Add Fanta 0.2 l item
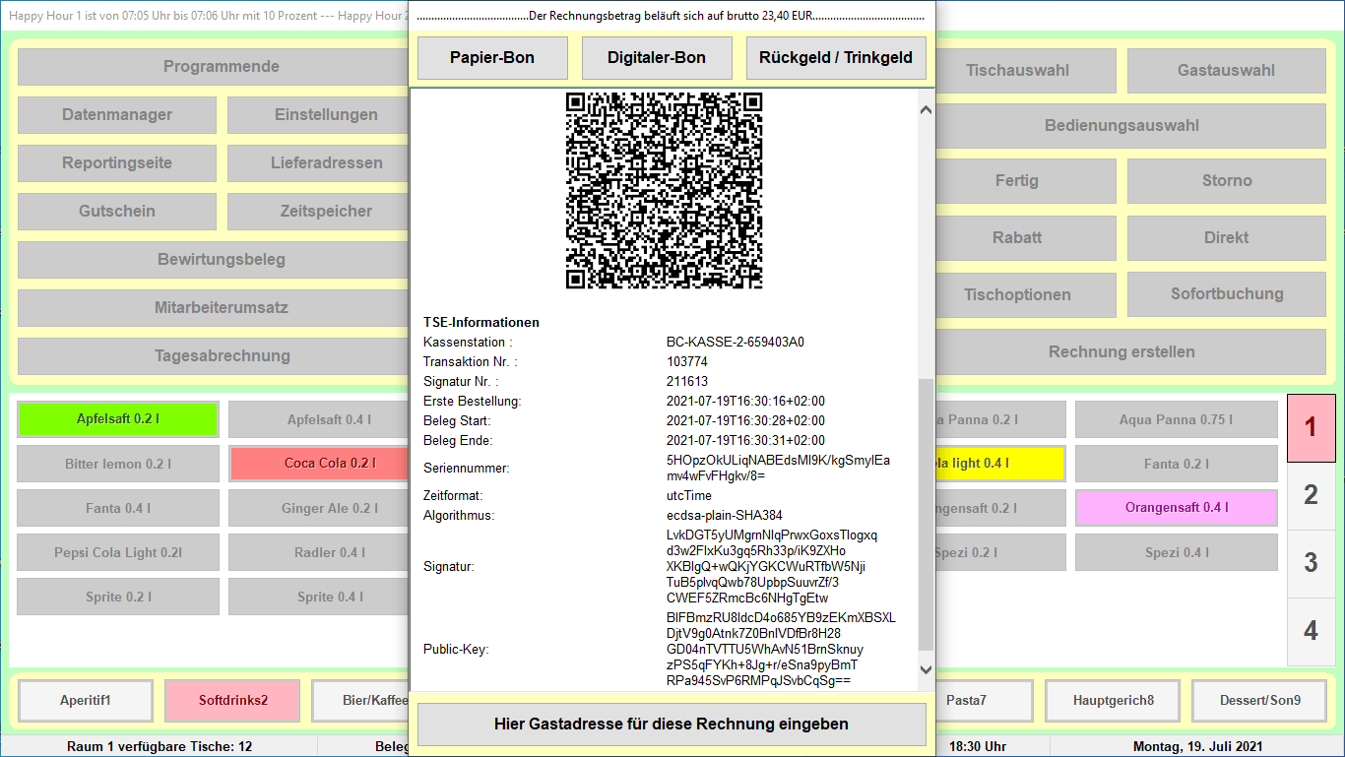 (1177, 464)
